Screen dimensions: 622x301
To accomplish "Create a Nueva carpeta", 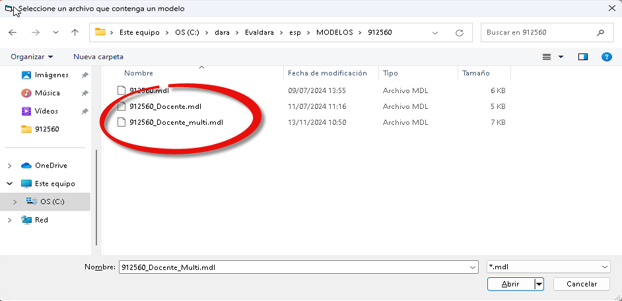I will pyautogui.click(x=98, y=57).
